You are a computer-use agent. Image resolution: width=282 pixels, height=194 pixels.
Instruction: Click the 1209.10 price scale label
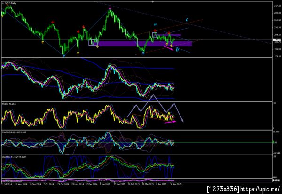[x=277, y=34]
